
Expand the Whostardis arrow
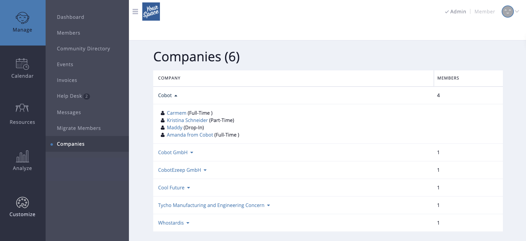click(x=188, y=223)
